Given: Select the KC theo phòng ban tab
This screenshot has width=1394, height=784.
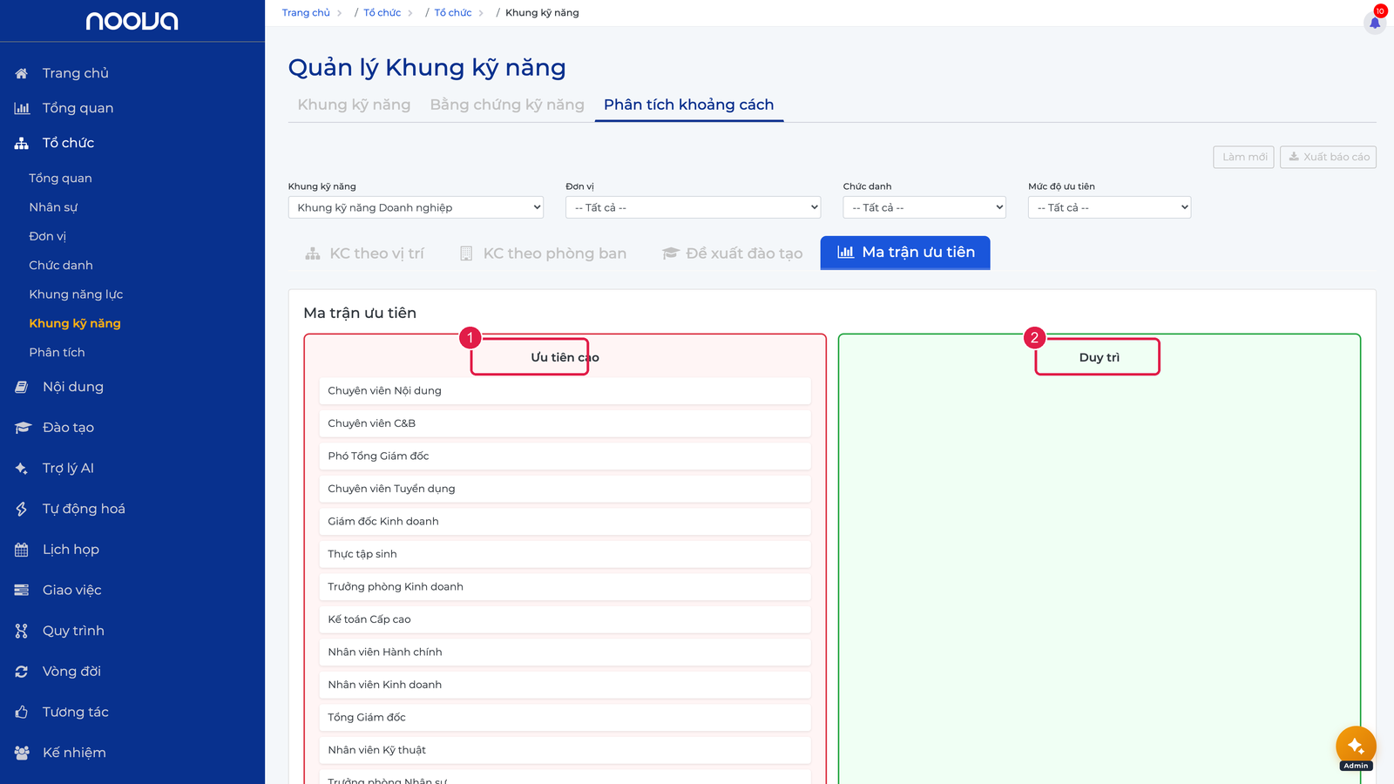Looking at the screenshot, I should tap(543, 253).
